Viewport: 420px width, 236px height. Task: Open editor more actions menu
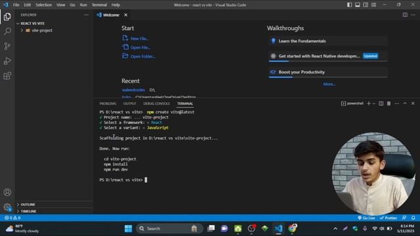coord(413,15)
